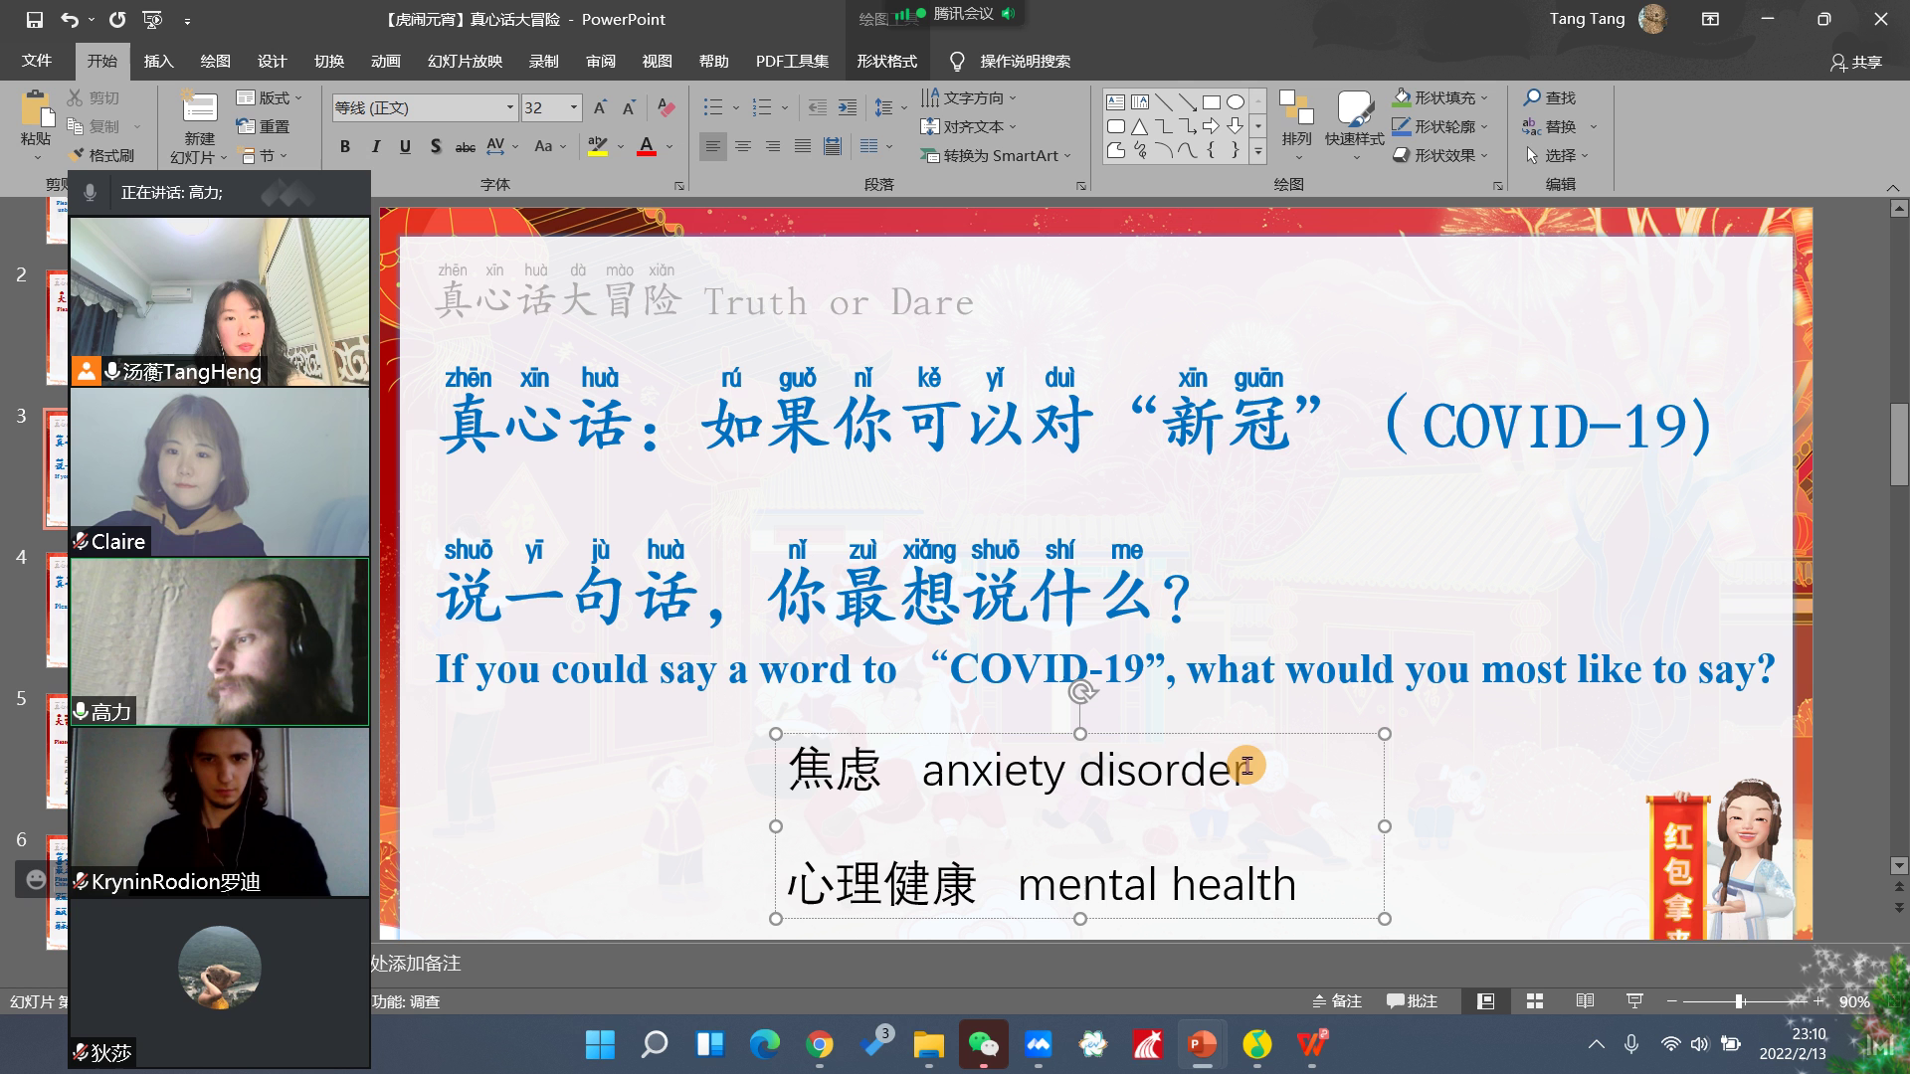Switch to 动画 Animations tab
Viewport: 1910px width, 1074px height.
coord(385,62)
